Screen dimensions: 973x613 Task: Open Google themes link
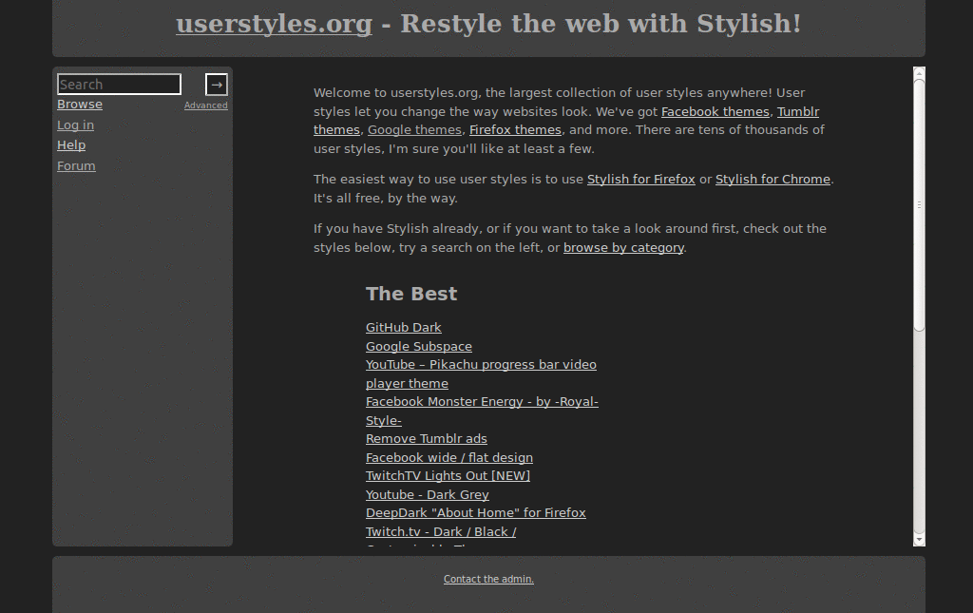coord(414,129)
